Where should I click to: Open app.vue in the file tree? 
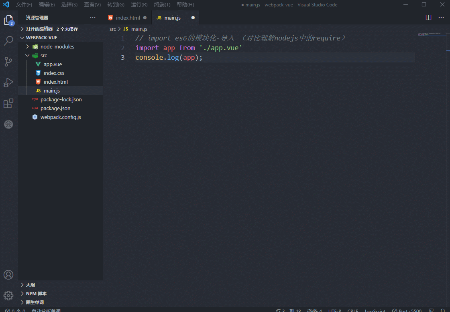pyautogui.click(x=53, y=64)
